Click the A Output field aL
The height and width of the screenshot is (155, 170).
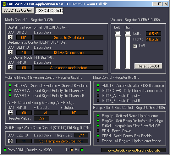(x=46, y=113)
